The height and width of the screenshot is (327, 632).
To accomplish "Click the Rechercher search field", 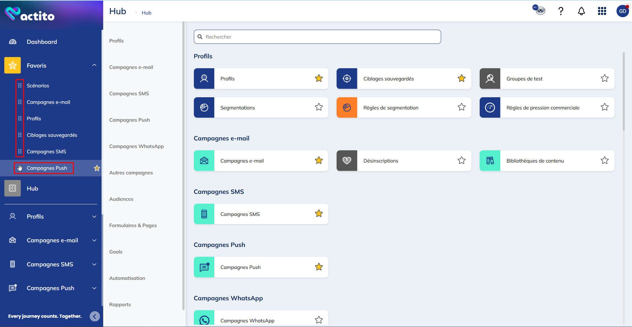I will 317,37.
